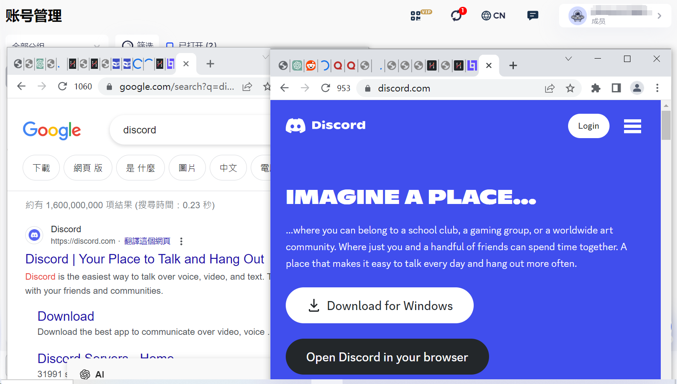Open the Extensions puzzle icon

click(595, 88)
